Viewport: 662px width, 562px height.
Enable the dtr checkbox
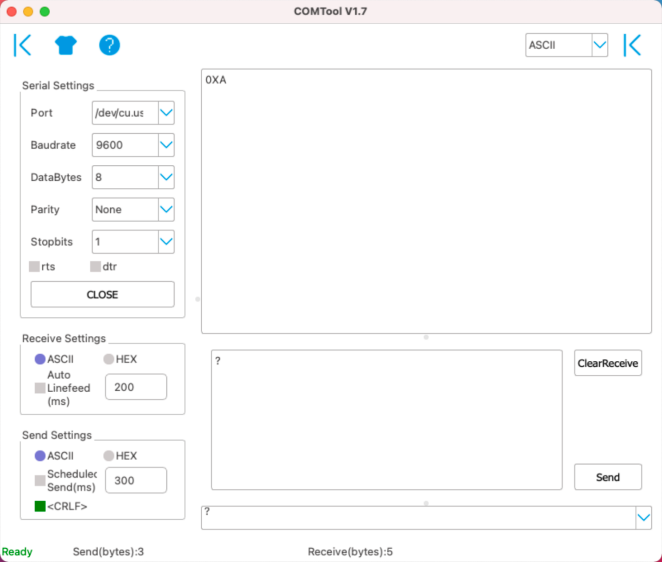coord(95,266)
